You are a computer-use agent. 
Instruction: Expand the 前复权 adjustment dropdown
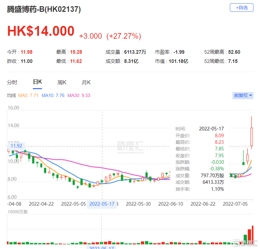(x=243, y=95)
